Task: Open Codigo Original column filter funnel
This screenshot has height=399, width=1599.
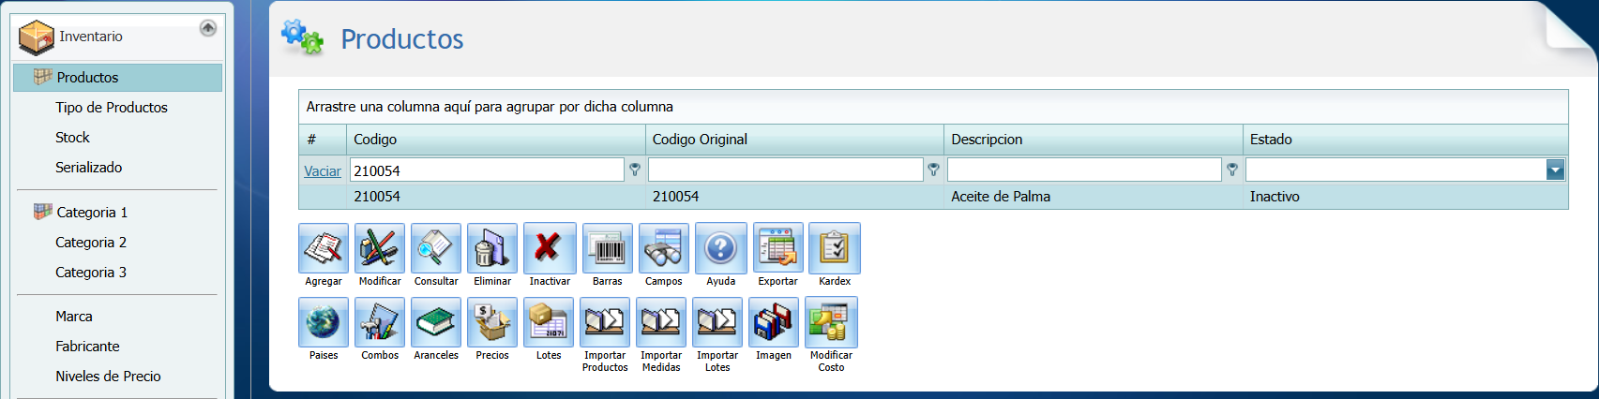Action: (933, 170)
